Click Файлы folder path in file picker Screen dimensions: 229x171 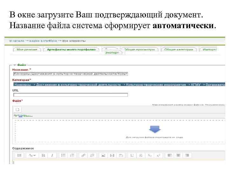pyautogui.click(x=28, y=116)
